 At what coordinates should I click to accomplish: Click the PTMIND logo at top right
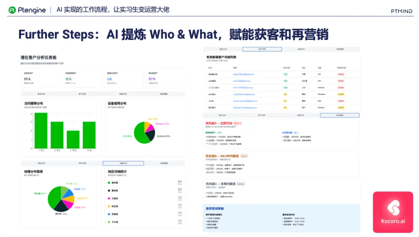(x=401, y=11)
